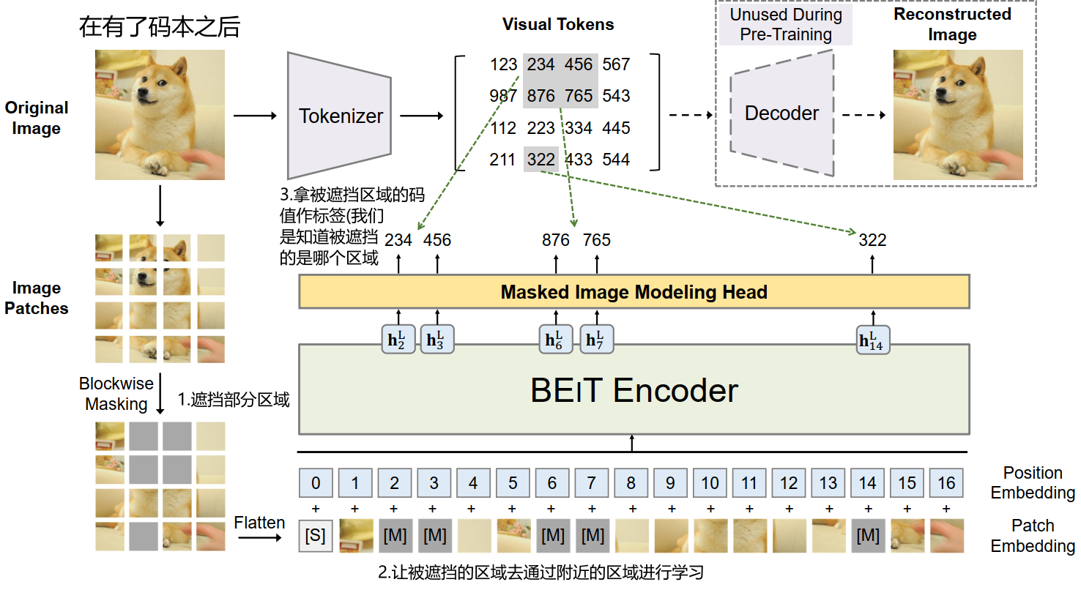Click visual token 433
Screen dimensions: 1081x590
click(579, 160)
